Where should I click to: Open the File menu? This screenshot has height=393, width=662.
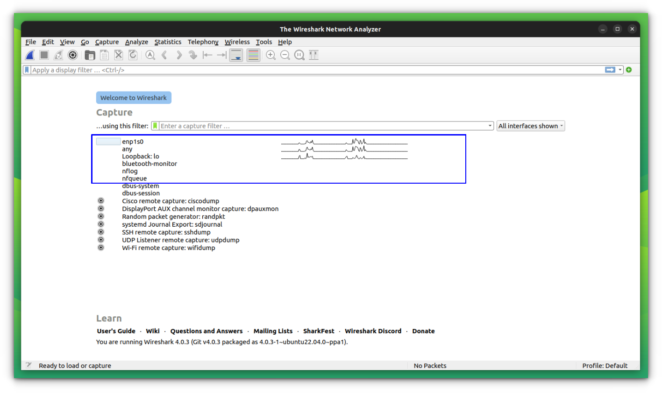pyautogui.click(x=31, y=42)
